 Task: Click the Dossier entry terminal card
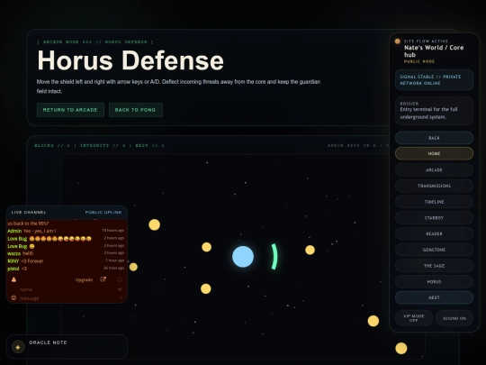pyautogui.click(x=434, y=111)
